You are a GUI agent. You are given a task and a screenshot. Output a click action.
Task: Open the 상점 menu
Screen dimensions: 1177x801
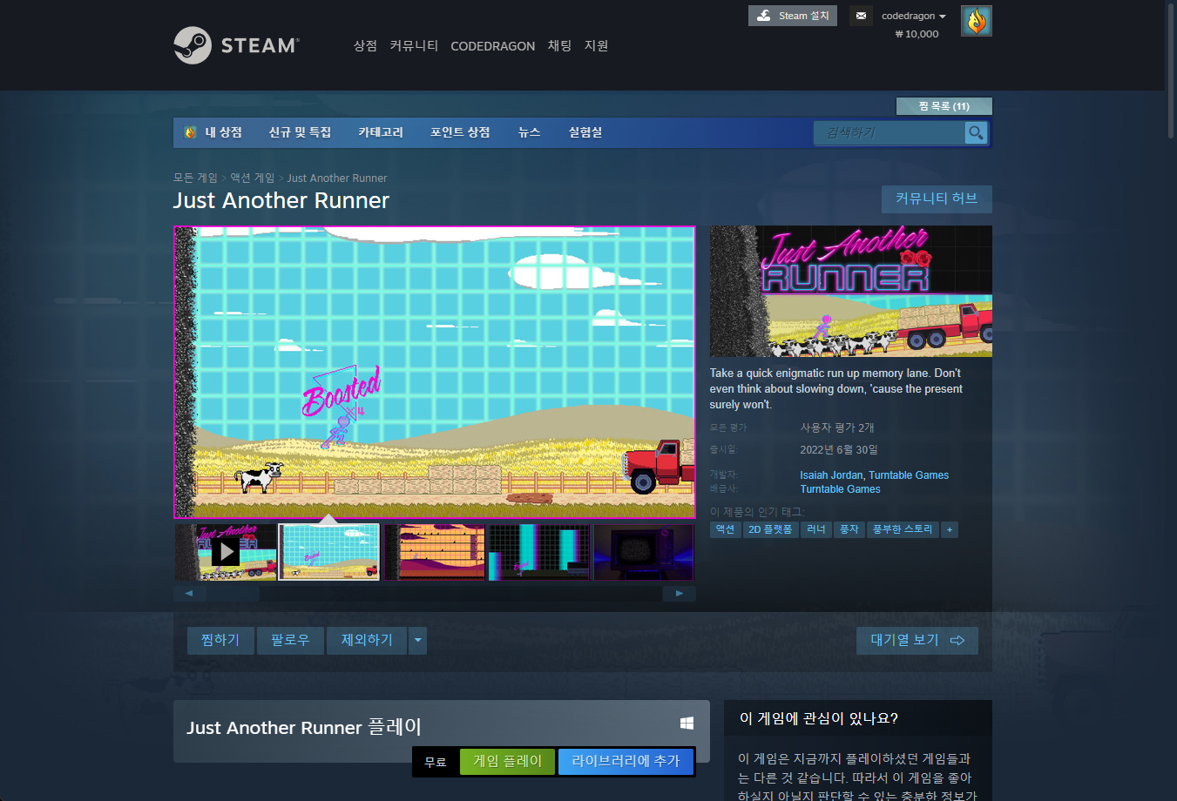coord(365,45)
